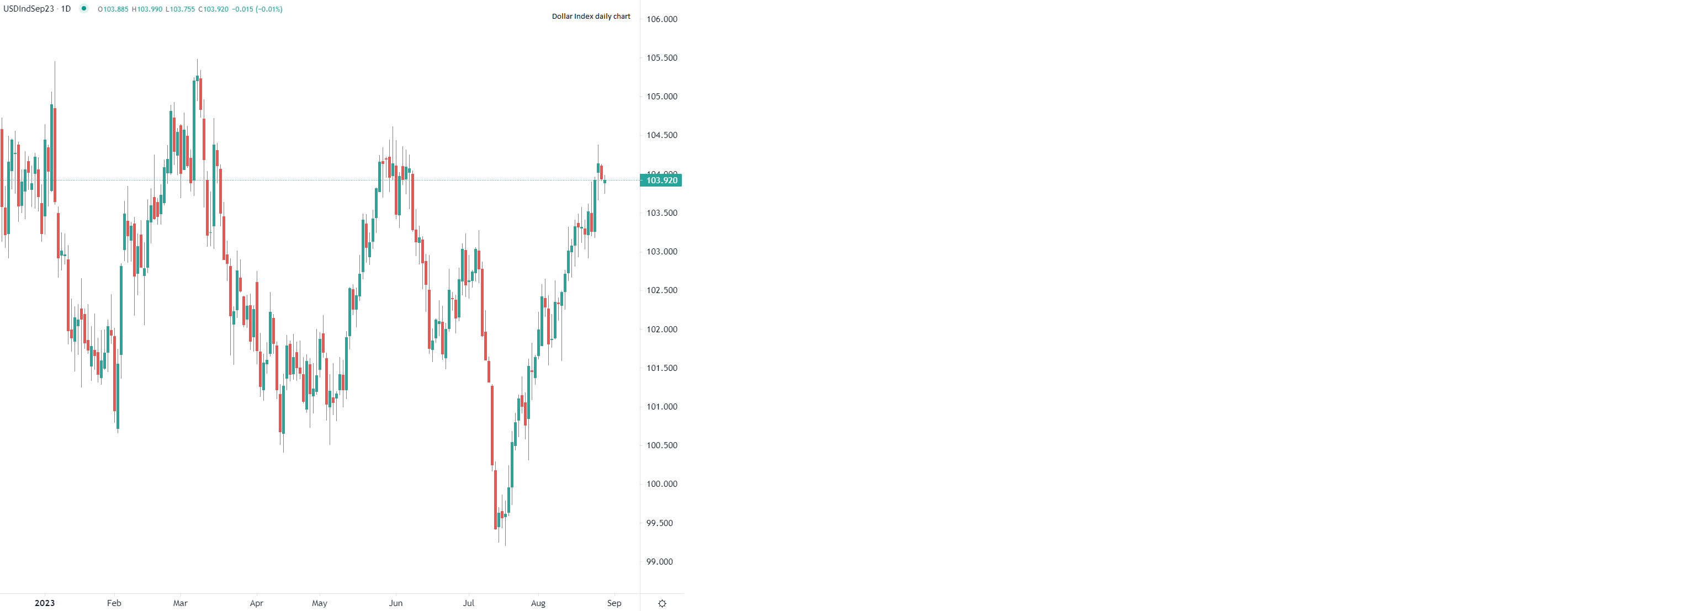Click the 2023 label on time axis
Image resolution: width=1696 pixels, height=611 pixels.
45,603
